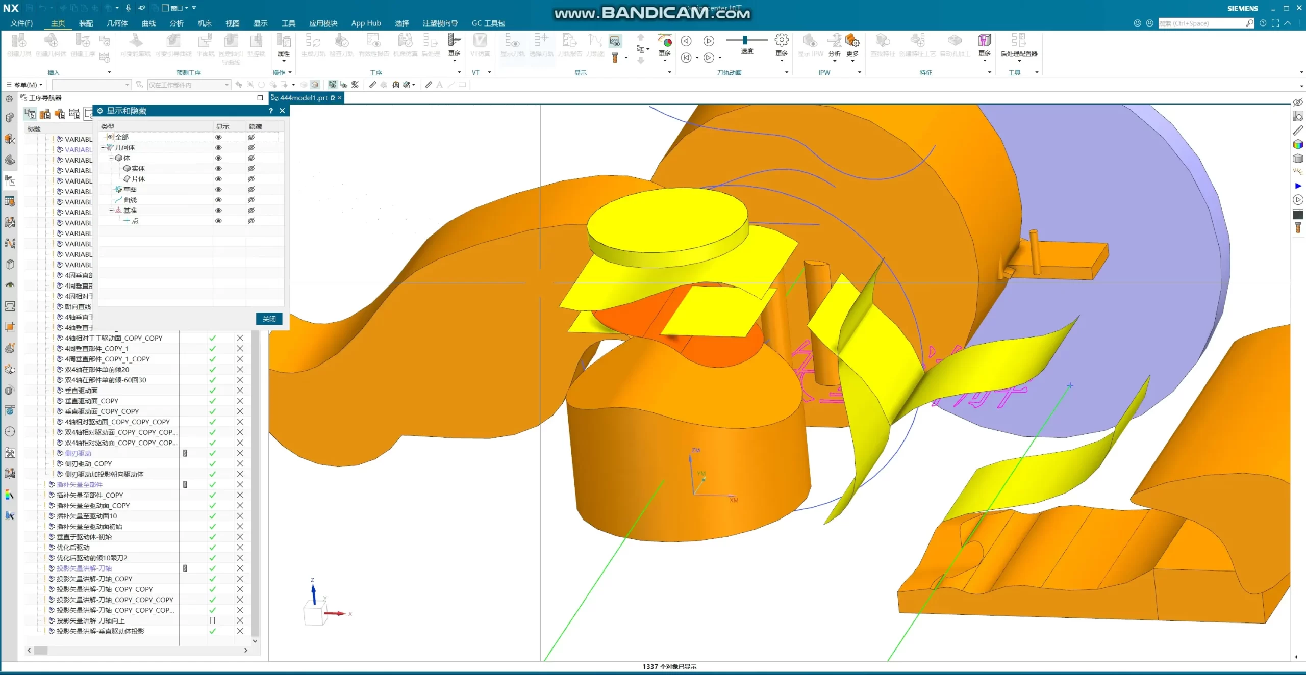1306x675 pixels.
Task: Select the program order view icon
Action: point(30,114)
